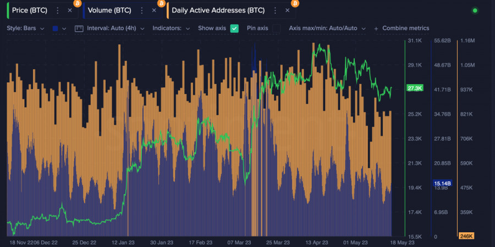Expand the Indicators dropdown
The height and width of the screenshot is (247, 495).
point(171,28)
